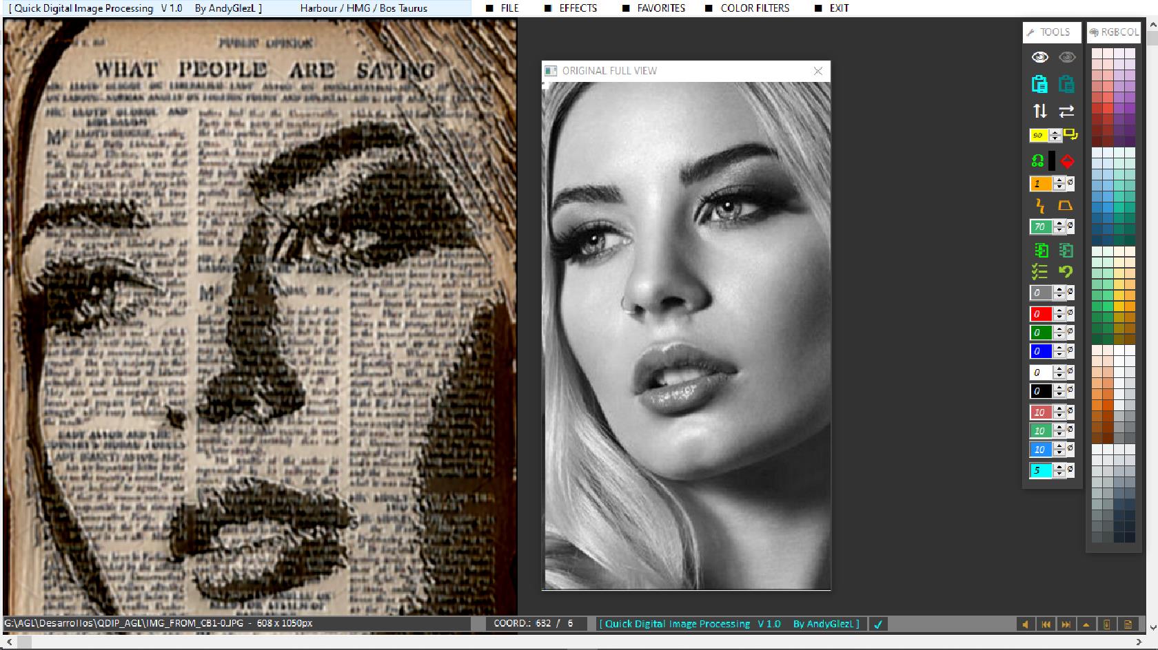1158x650 pixels.
Task: Click the vertical flip arrows icon
Action: [x=1039, y=111]
